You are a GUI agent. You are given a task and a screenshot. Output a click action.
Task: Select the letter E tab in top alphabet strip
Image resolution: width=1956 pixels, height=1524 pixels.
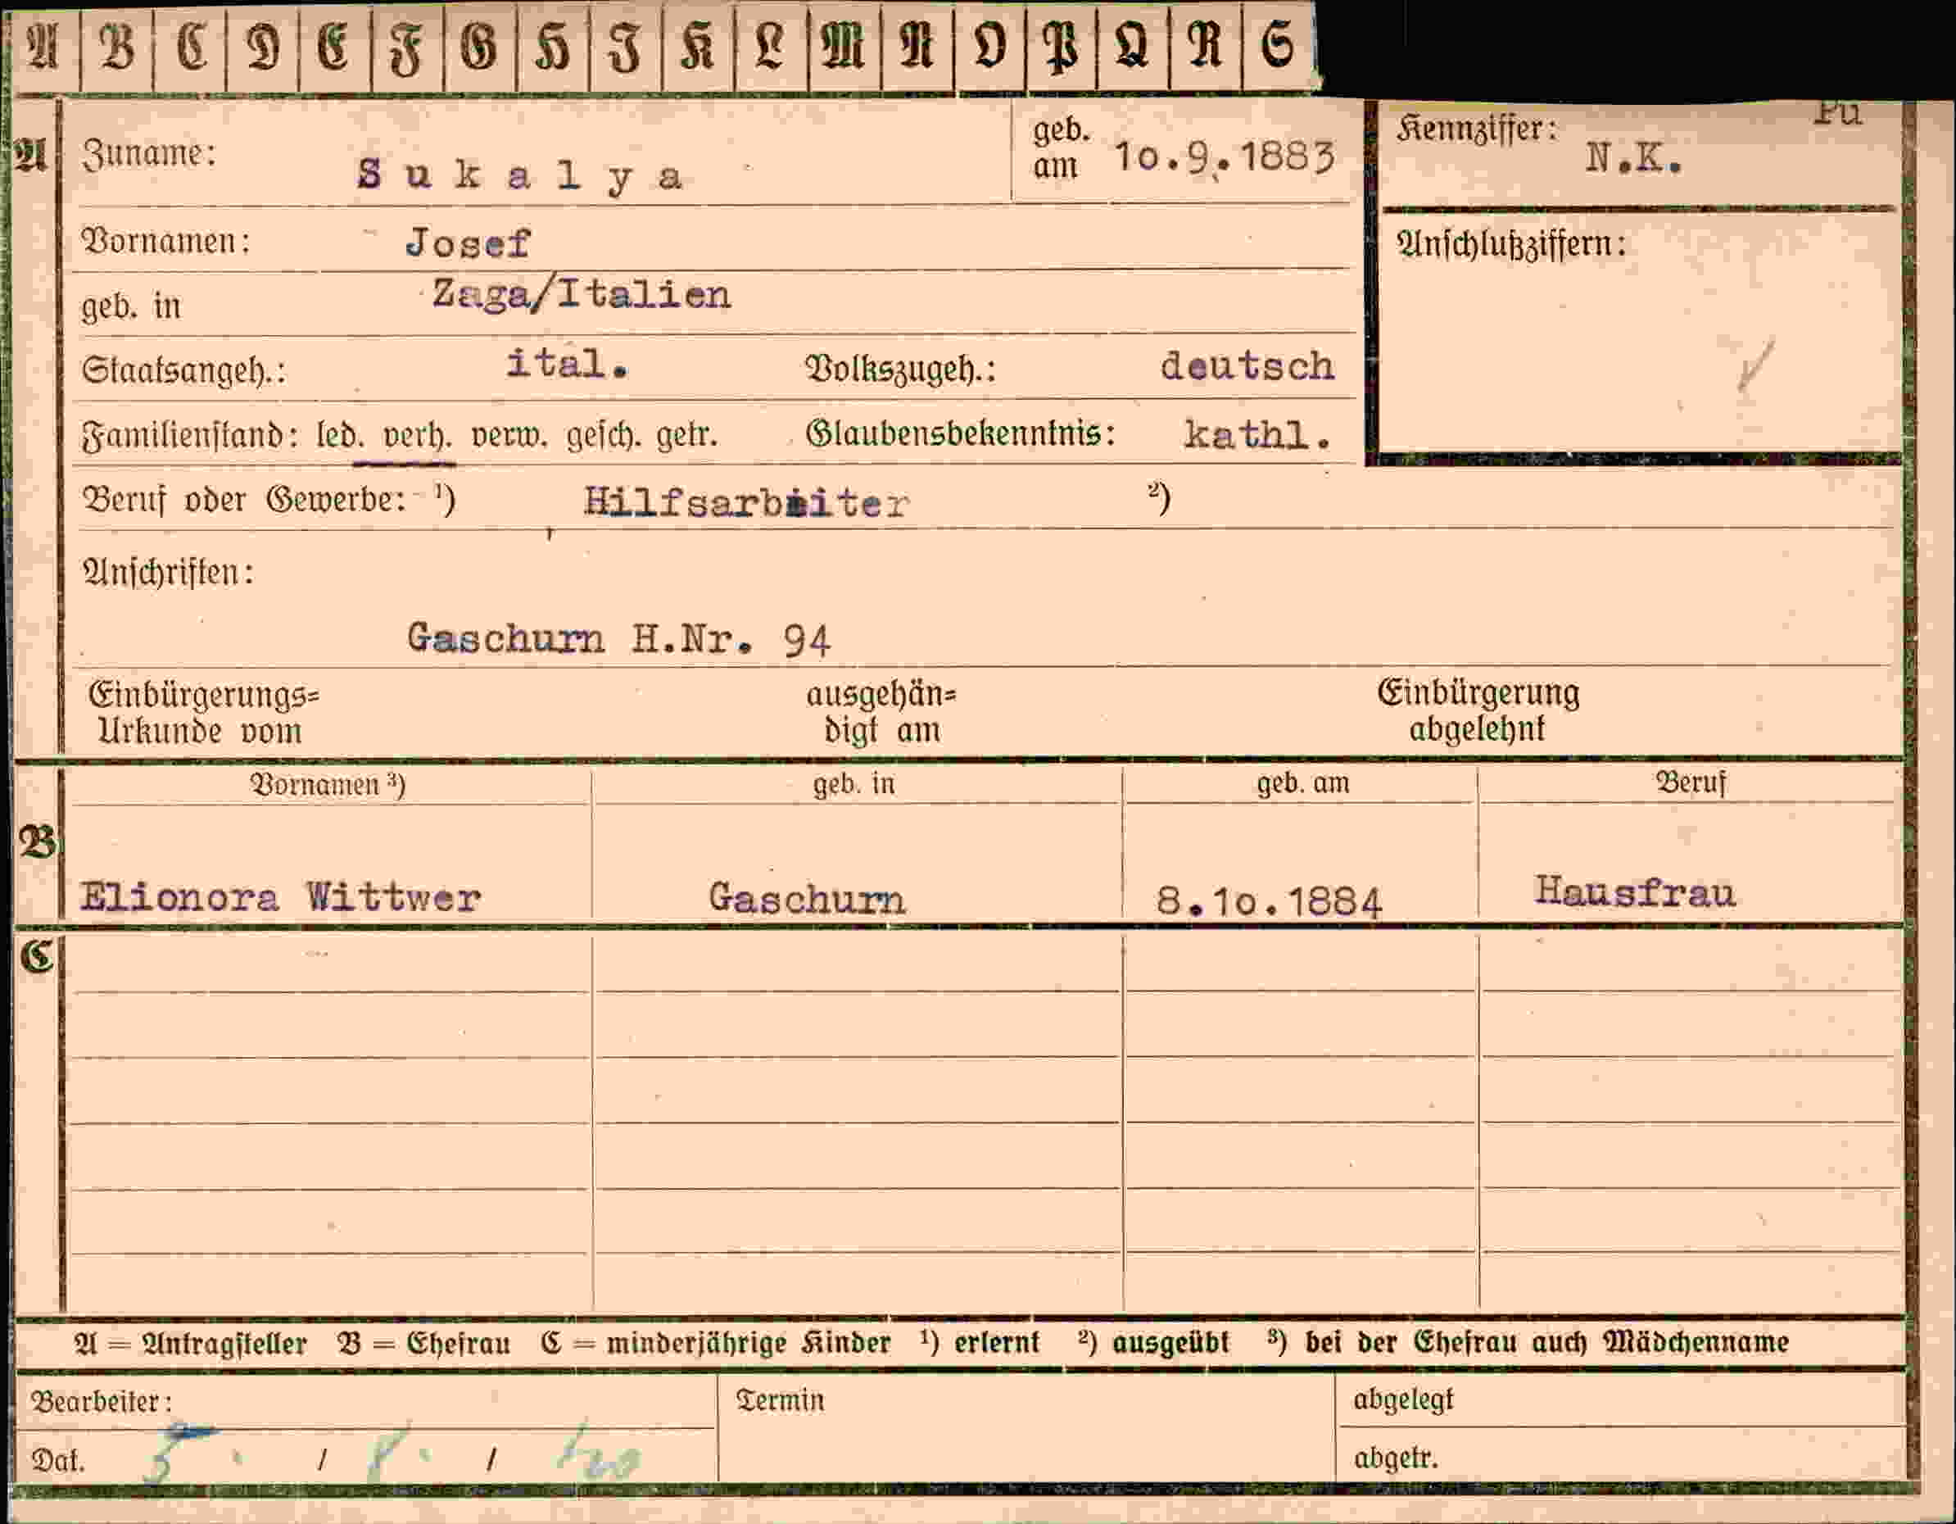[x=335, y=47]
